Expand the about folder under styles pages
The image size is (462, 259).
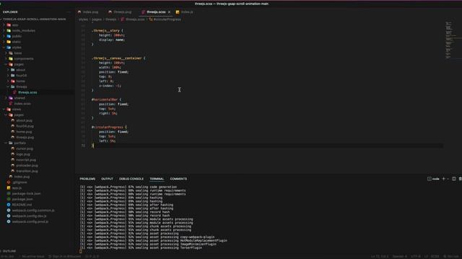tap(8, 70)
